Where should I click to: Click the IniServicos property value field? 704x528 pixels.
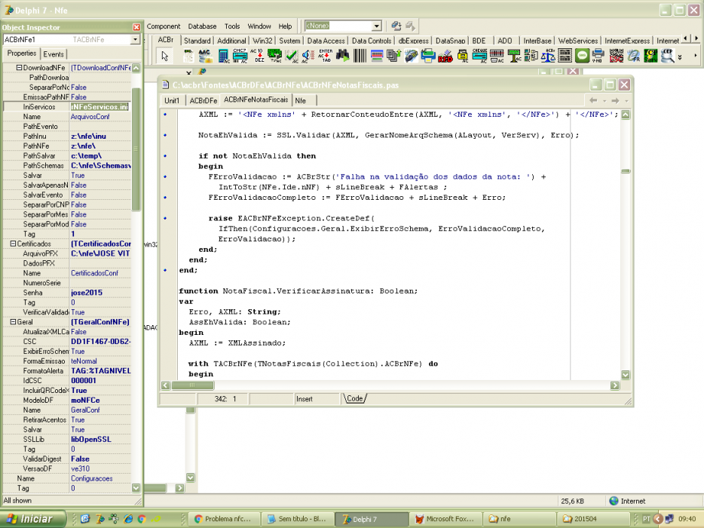pyautogui.click(x=99, y=107)
